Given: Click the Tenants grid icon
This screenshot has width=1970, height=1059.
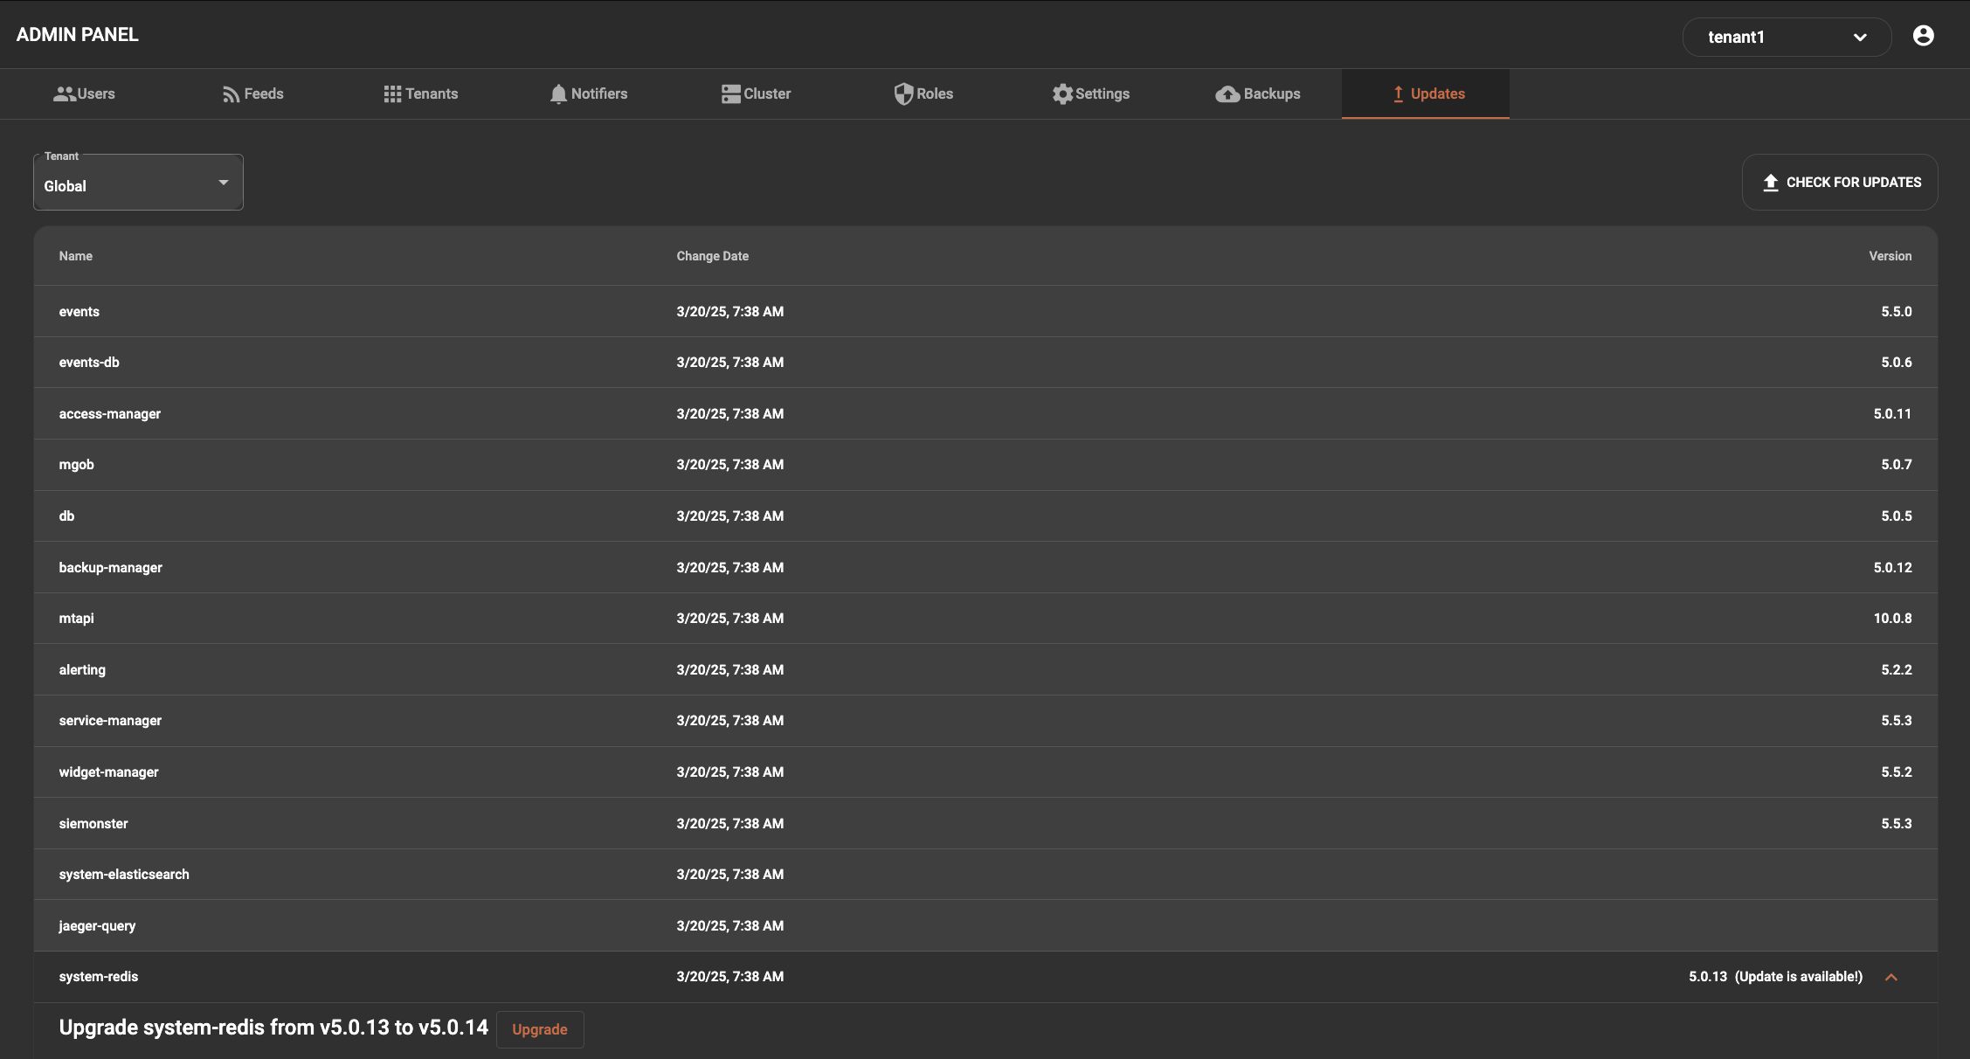Looking at the screenshot, I should coord(392,94).
